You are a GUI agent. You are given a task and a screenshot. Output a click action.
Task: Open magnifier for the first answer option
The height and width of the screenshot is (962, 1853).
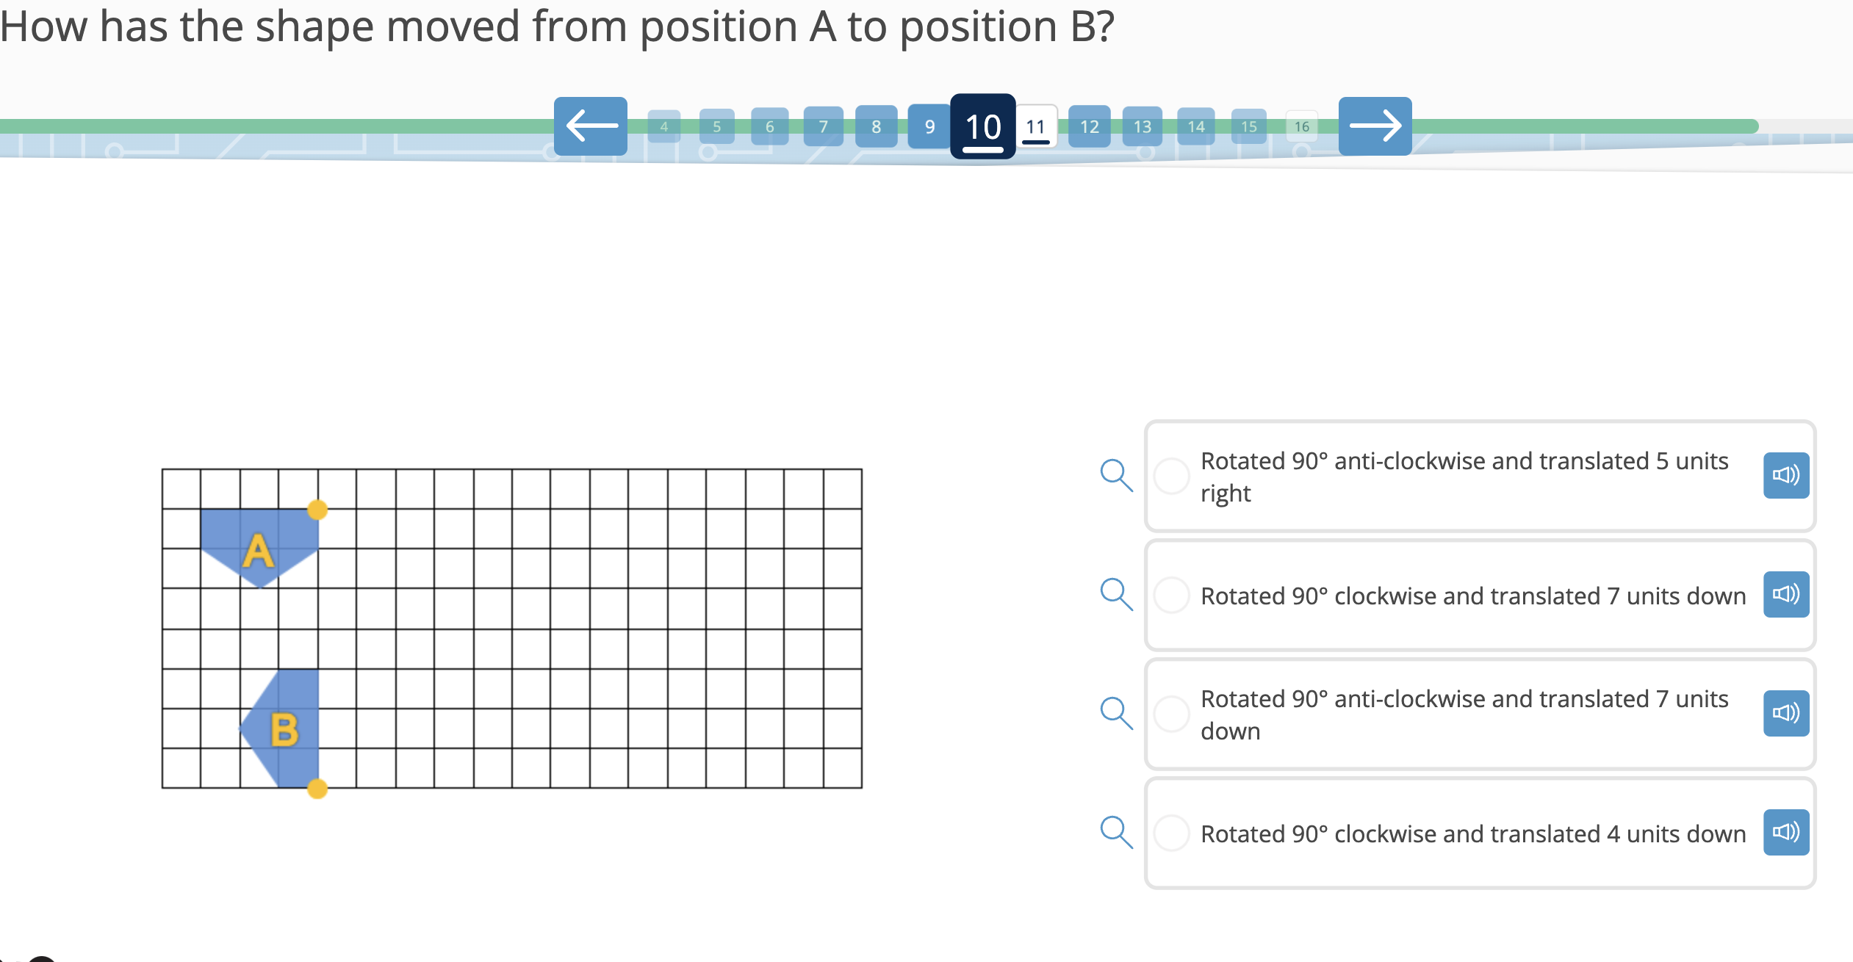click(1118, 476)
